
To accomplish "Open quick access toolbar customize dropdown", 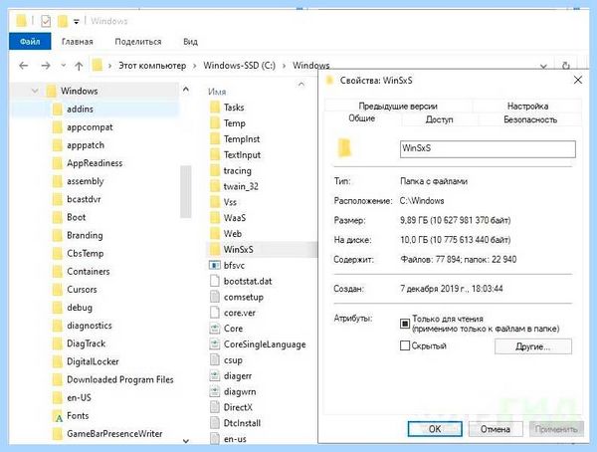I will (x=77, y=22).
